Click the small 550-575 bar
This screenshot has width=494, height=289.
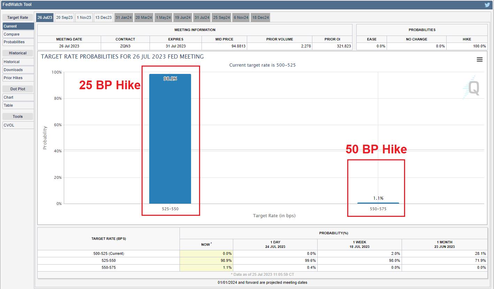click(x=378, y=203)
